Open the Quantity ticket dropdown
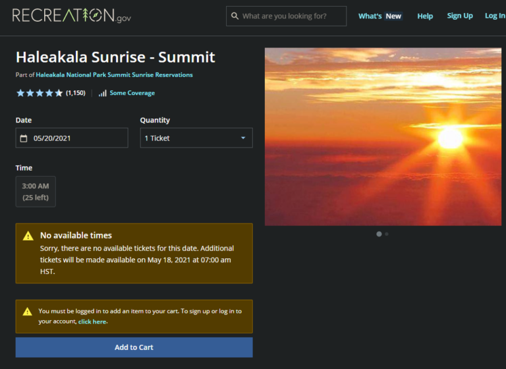The height and width of the screenshot is (369, 506). click(x=196, y=138)
